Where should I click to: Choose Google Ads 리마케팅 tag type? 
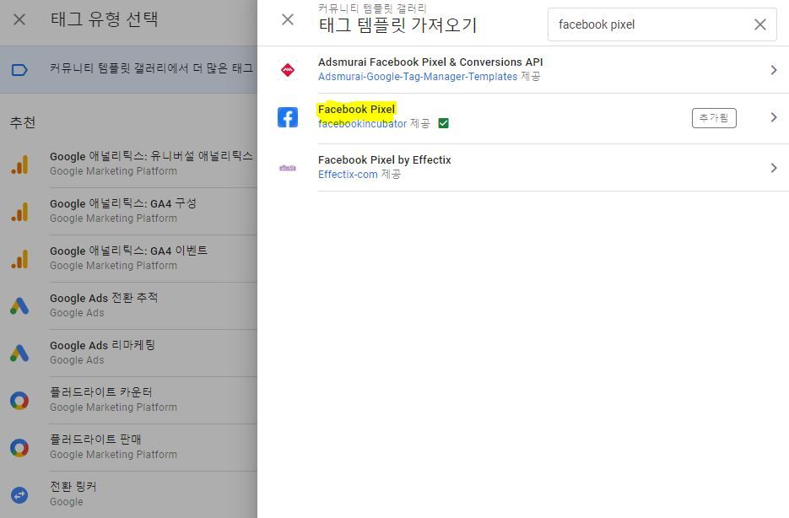pos(128,353)
